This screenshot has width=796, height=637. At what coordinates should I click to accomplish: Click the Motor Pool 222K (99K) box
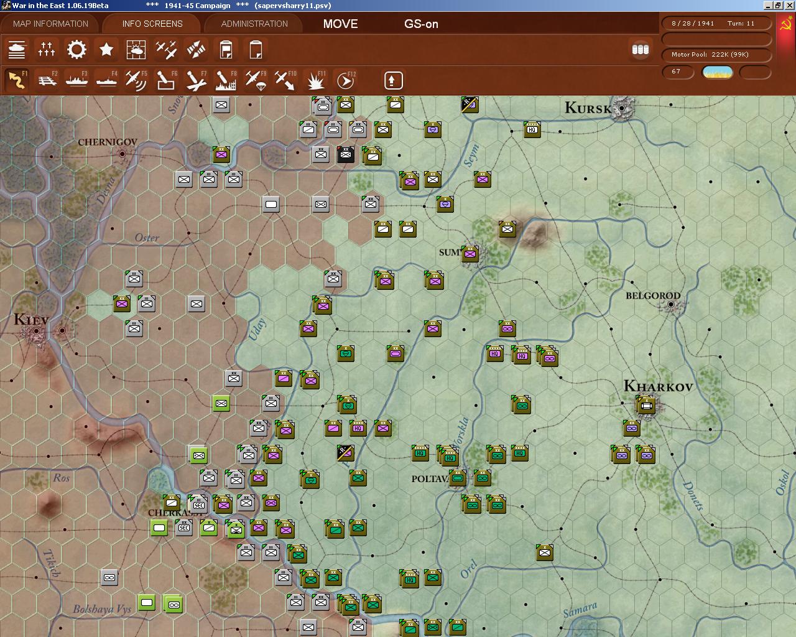pos(717,54)
